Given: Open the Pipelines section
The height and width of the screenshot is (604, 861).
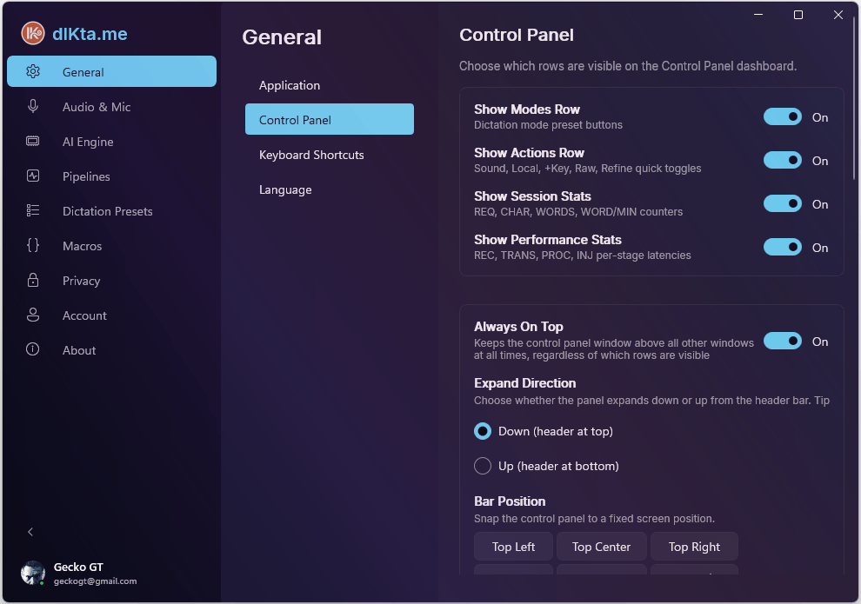Looking at the screenshot, I should pyautogui.click(x=111, y=176).
